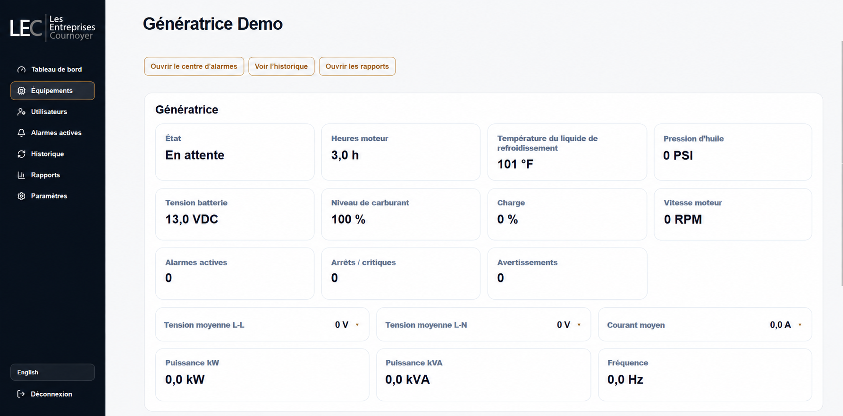Click the Charge value '0 %'
The image size is (843, 416).
[x=507, y=219]
